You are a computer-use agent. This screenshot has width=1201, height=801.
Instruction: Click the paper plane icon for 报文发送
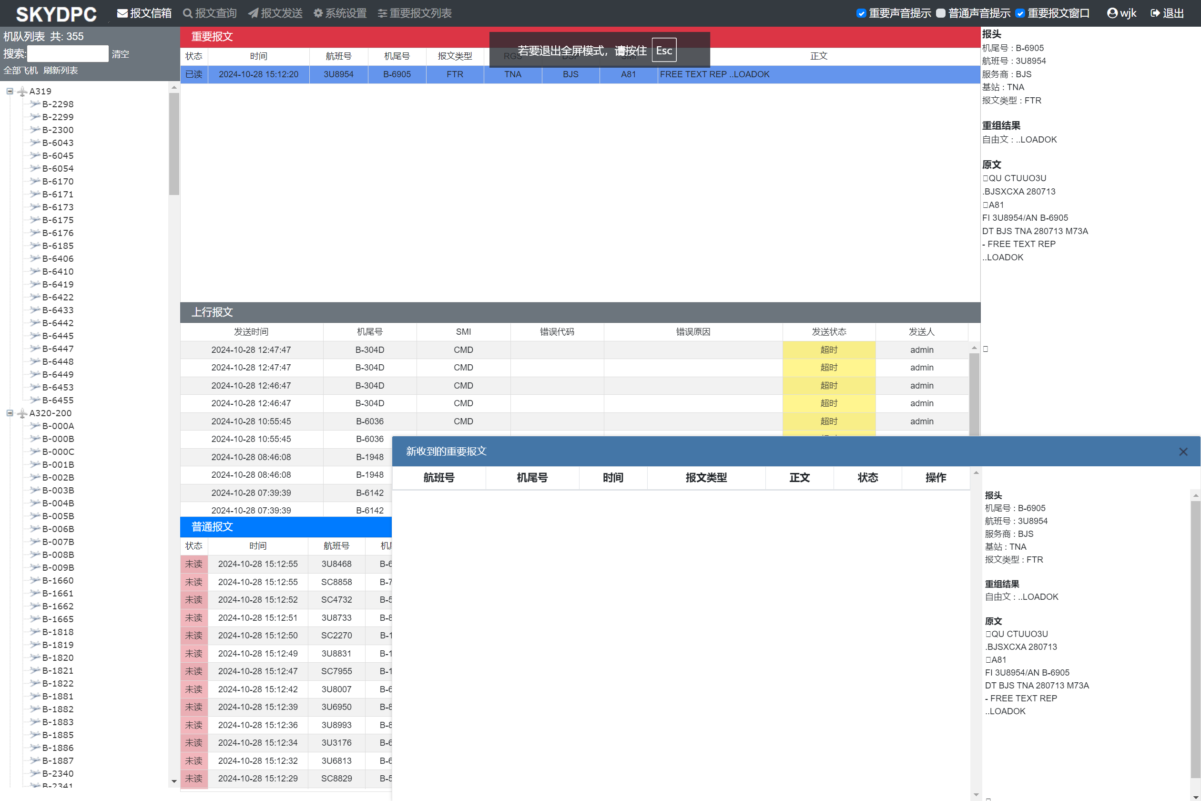tap(253, 13)
